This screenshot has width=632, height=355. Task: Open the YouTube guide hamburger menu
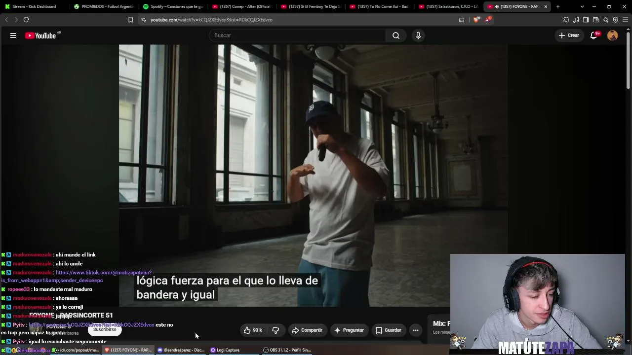coord(13,35)
